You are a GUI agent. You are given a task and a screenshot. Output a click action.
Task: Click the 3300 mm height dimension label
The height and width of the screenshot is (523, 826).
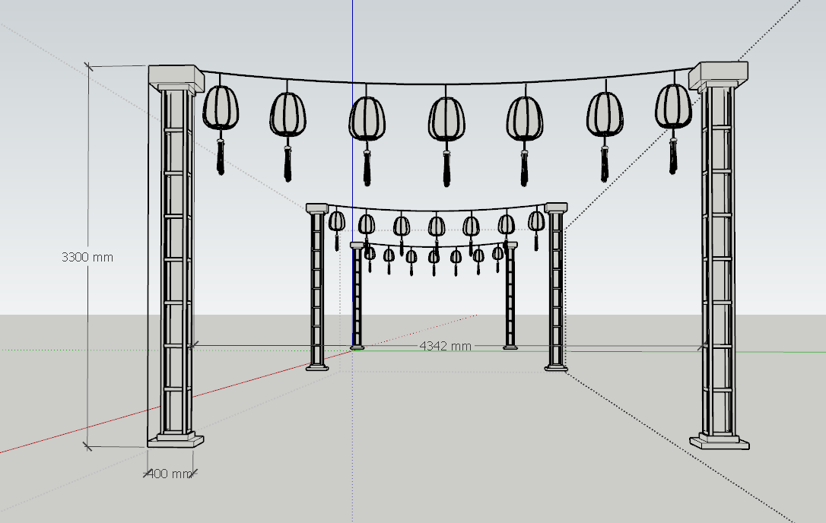click(87, 257)
